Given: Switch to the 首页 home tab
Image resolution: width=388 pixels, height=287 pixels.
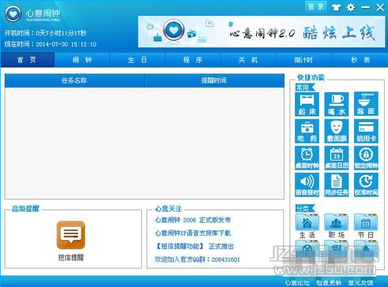Looking at the screenshot, I should pyautogui.click(x=27, y=60).
